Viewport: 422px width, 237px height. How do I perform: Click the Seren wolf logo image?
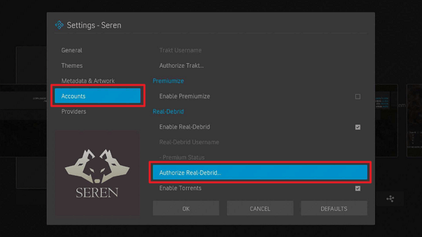[97, 173]
